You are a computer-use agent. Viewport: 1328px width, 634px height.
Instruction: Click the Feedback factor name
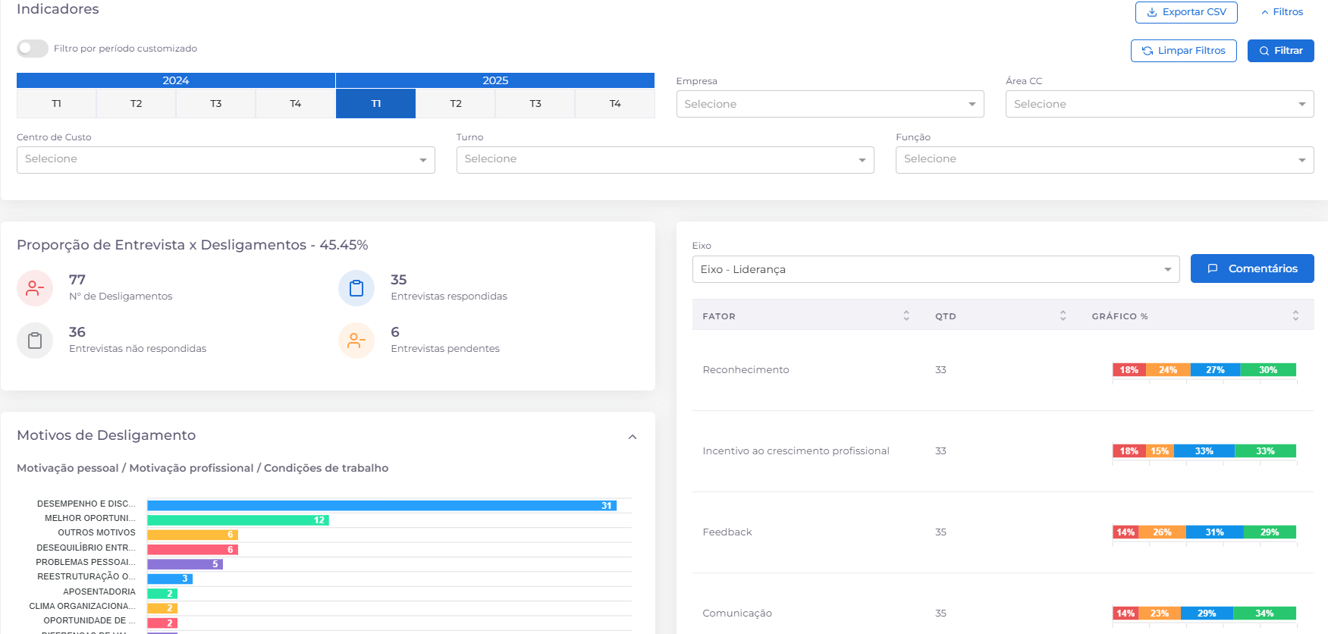click(x=727, y=532)
